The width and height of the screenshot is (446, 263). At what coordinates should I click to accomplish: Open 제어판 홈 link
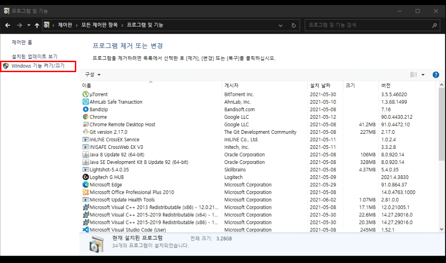[22, 42]
